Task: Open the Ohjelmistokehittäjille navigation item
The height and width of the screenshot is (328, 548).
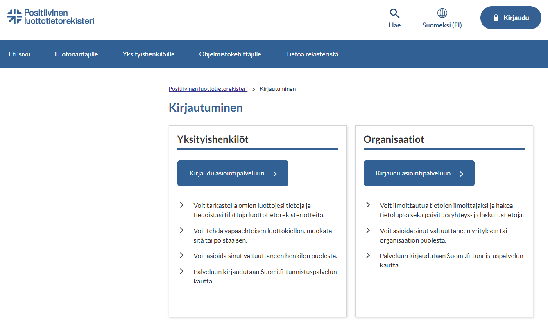Action: pyautogui.click(x=230, y=54)
